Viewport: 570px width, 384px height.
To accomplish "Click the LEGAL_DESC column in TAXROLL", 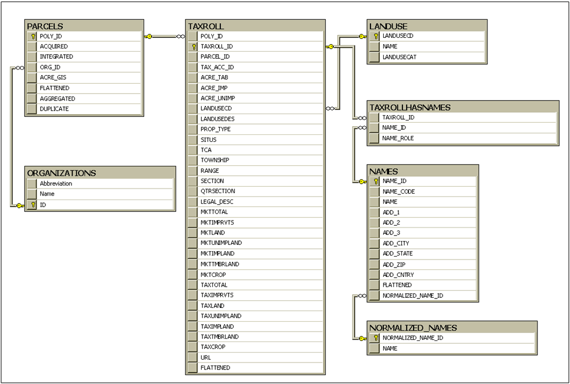I will click(255, 202).
